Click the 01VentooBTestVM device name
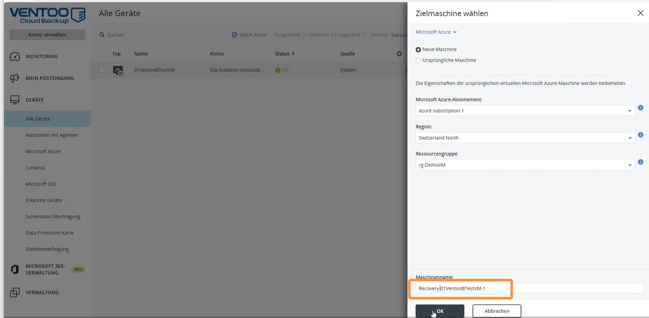Screen dimensions: 649x318 tap(155, 70)
